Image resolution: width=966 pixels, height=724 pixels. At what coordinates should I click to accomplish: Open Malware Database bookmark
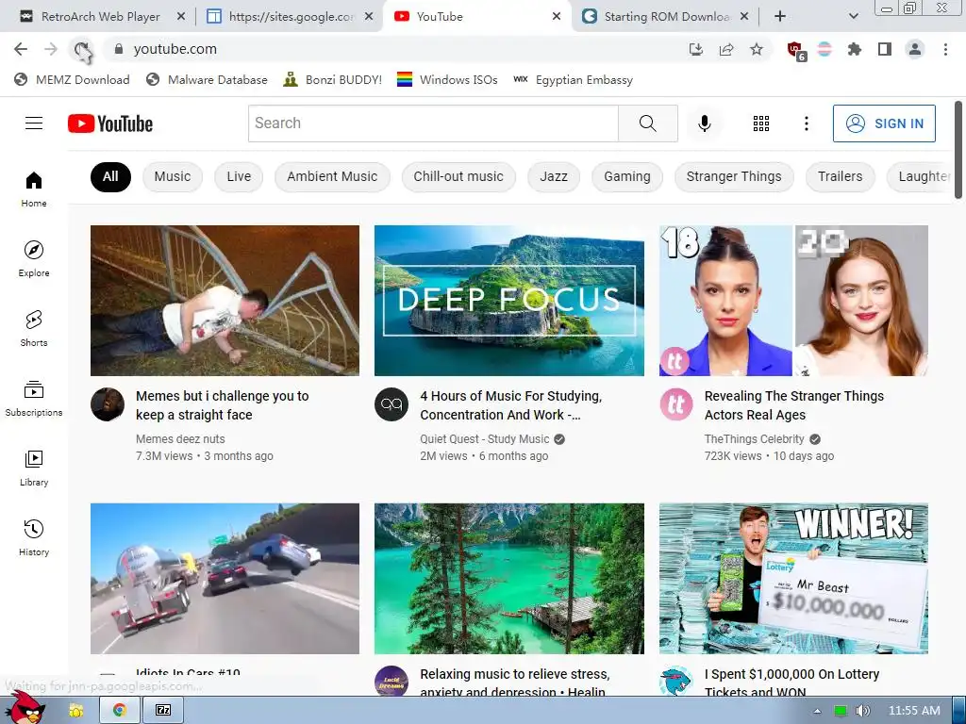[207, 79]
